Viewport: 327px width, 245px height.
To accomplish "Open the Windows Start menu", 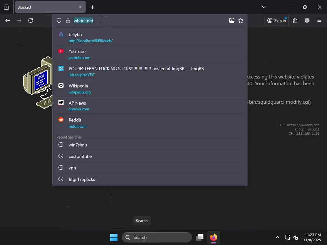I will pyautogui.click(x=114, y=237).
